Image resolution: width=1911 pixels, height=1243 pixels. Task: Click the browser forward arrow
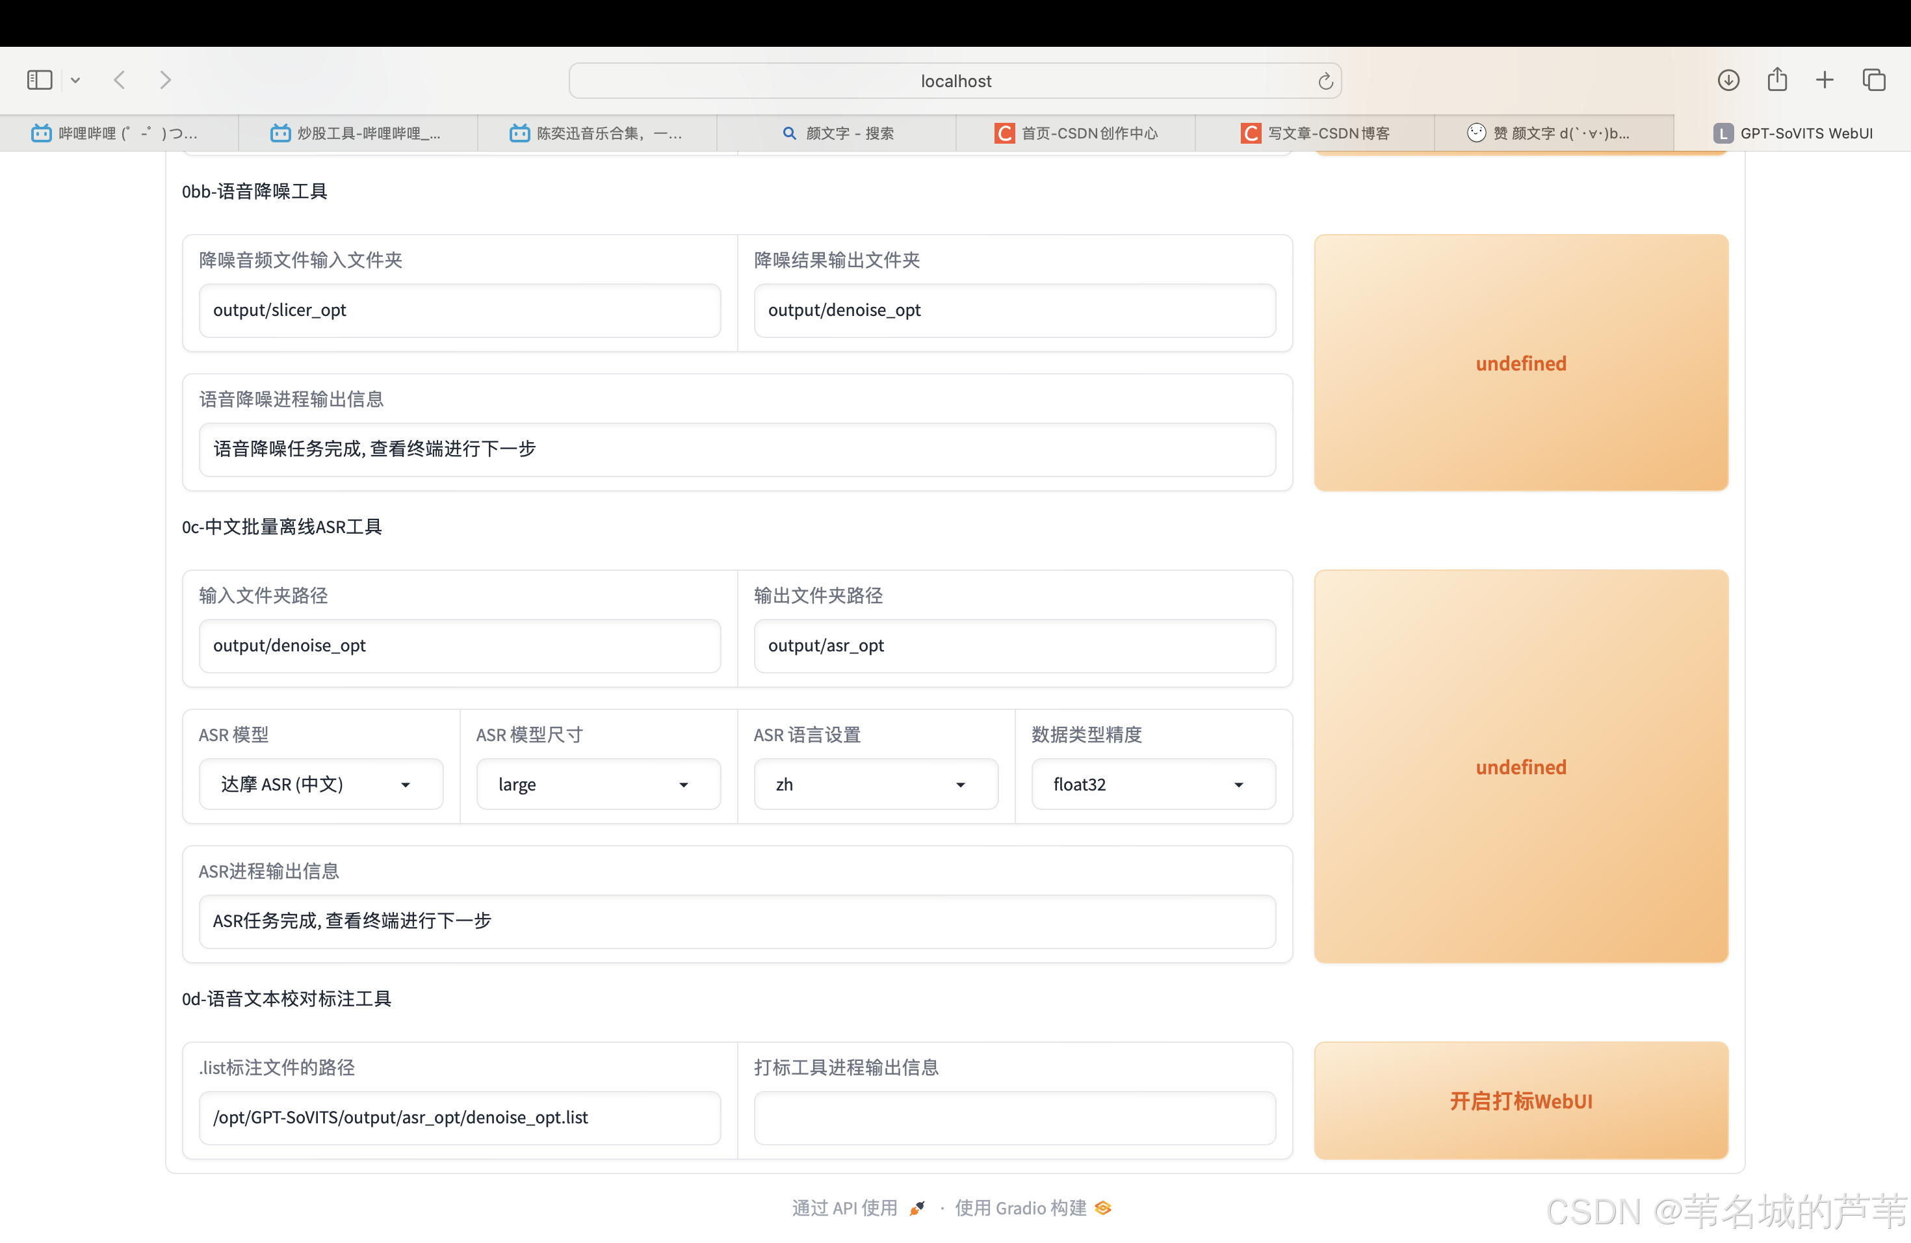165,81
